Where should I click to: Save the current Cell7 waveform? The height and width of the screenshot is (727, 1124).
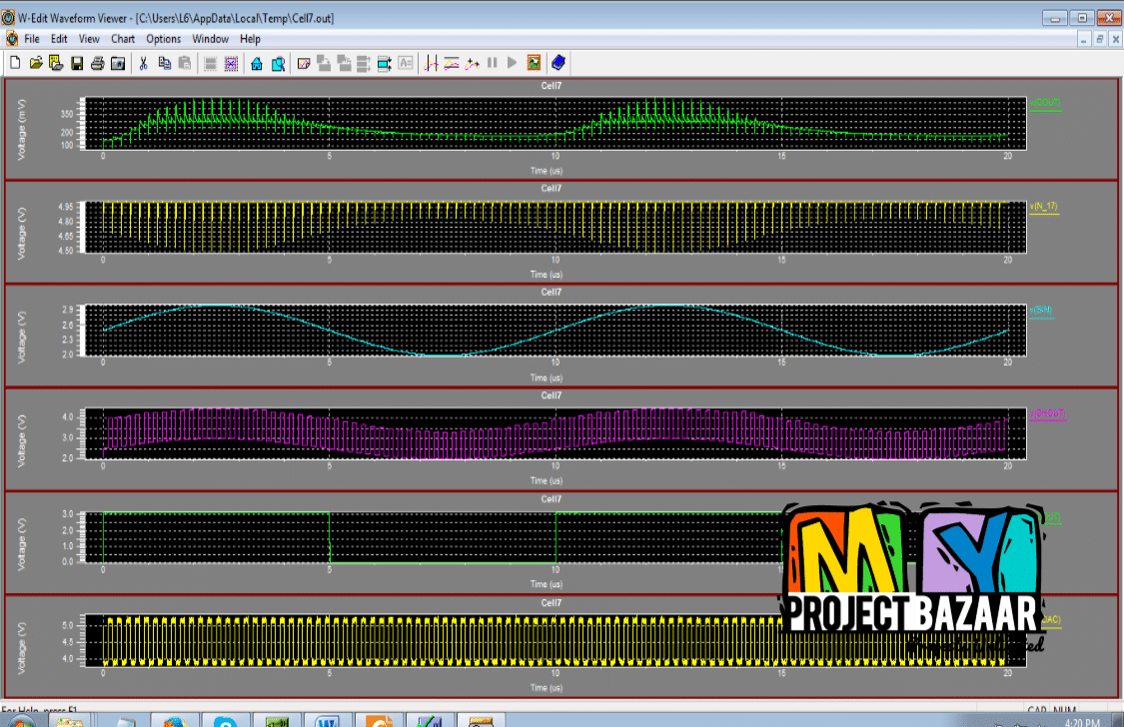pos(79,63)
